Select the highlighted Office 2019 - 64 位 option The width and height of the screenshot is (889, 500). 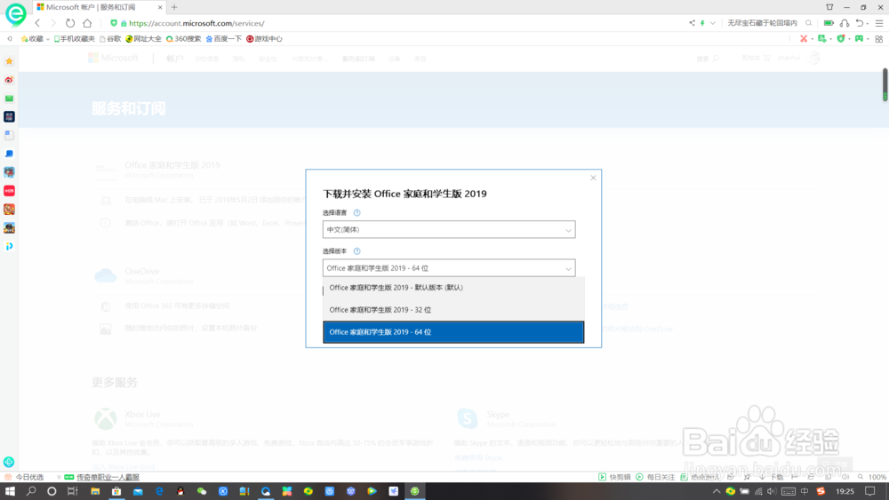(x=453, y=332)
